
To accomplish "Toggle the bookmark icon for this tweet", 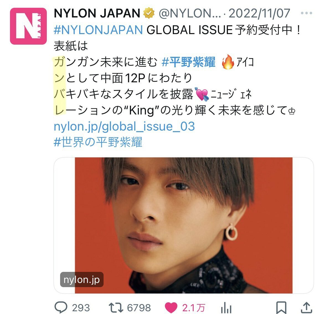I will (281, 308).
